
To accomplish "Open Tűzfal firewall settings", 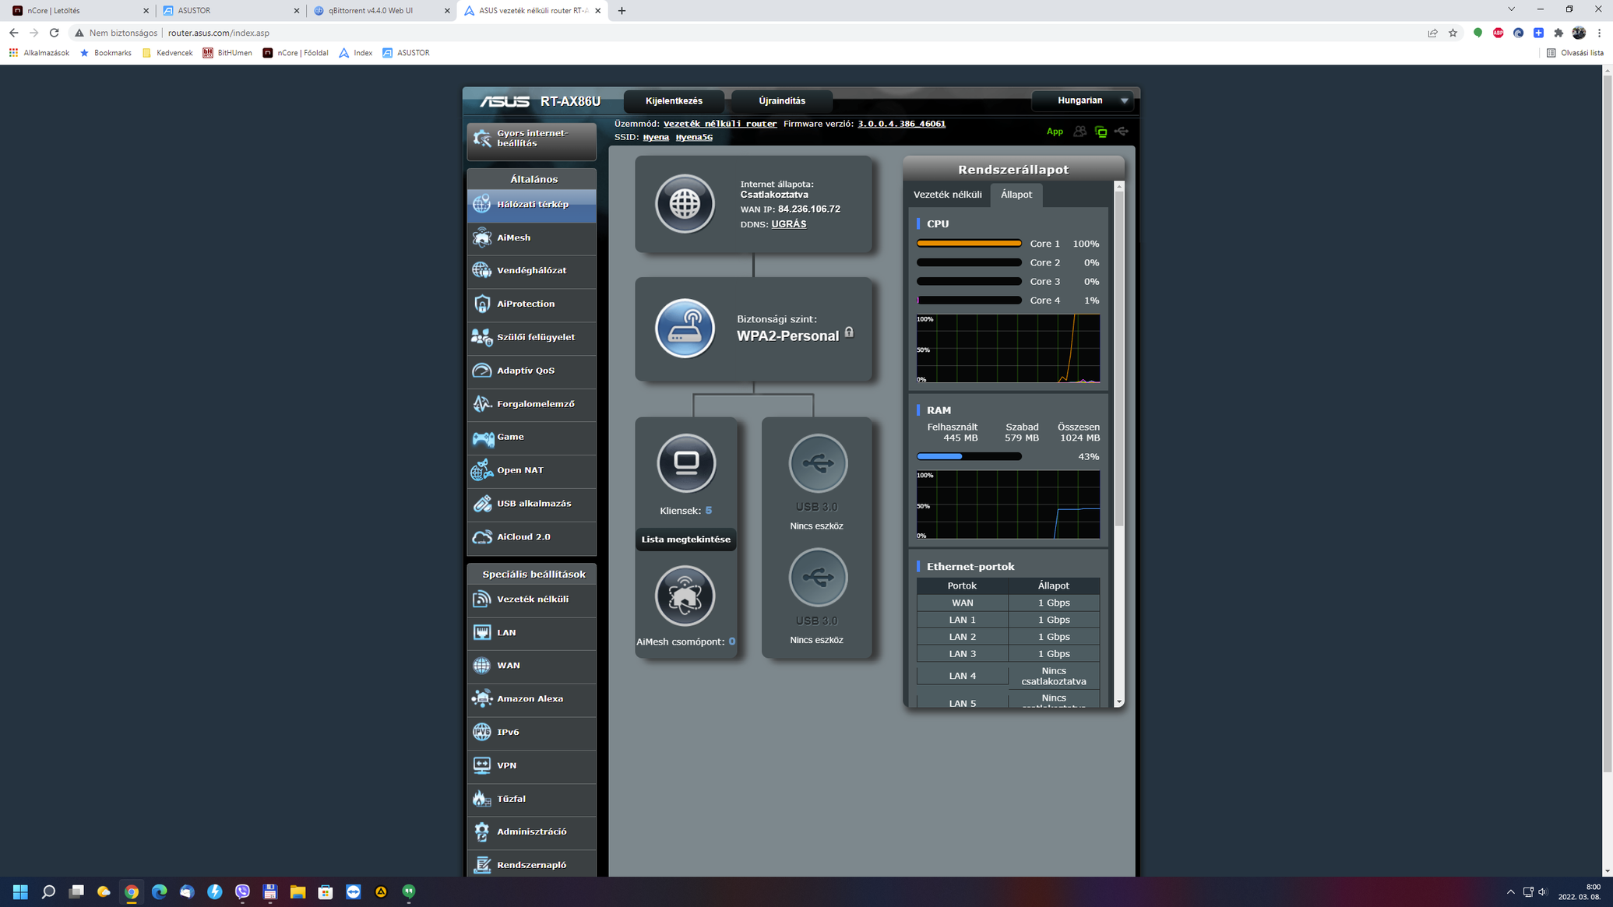I will (532, 800).
